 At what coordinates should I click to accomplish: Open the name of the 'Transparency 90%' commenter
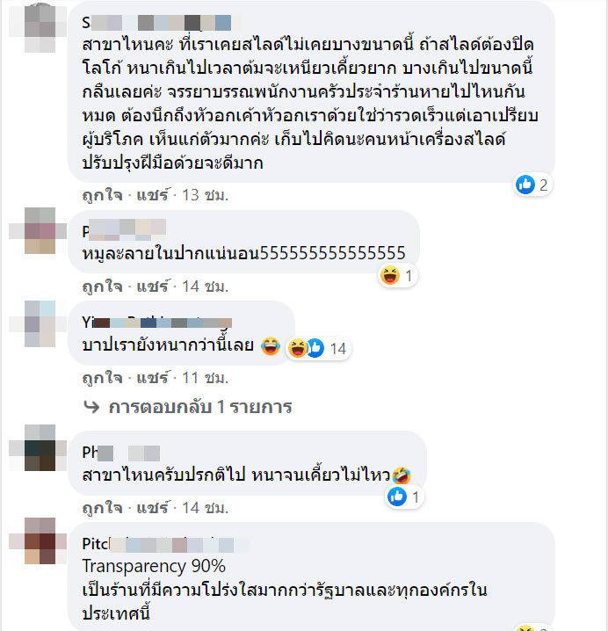tap(166, 544)
